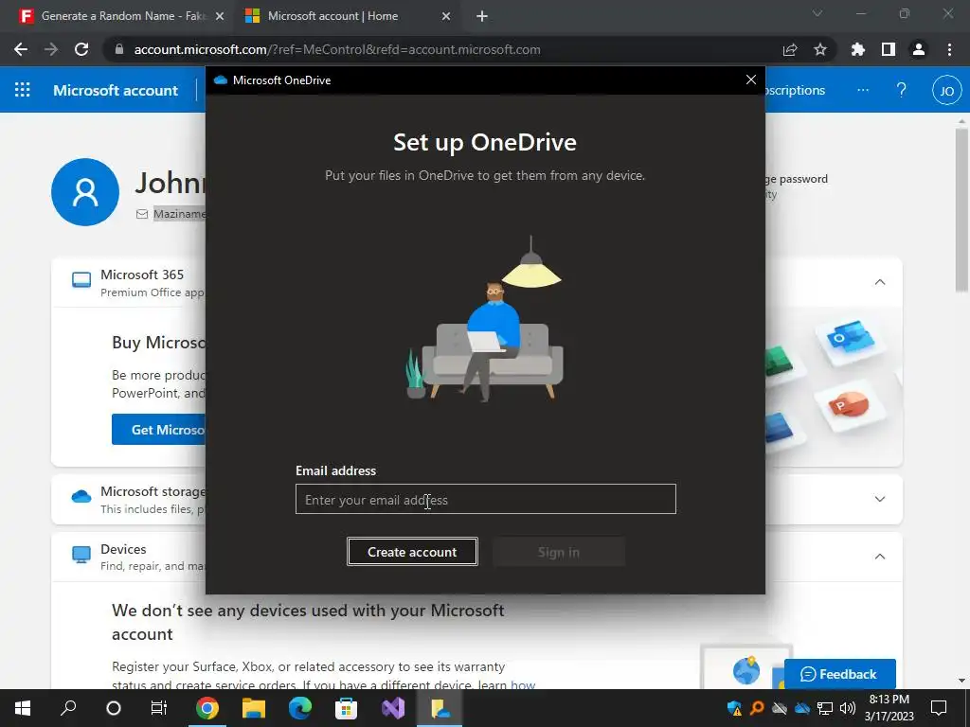Open the more options ellipsis in header

click(x=863, y=90)
